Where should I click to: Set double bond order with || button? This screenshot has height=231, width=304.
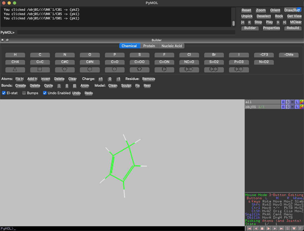pyautogui.click(x=67, y=86)
